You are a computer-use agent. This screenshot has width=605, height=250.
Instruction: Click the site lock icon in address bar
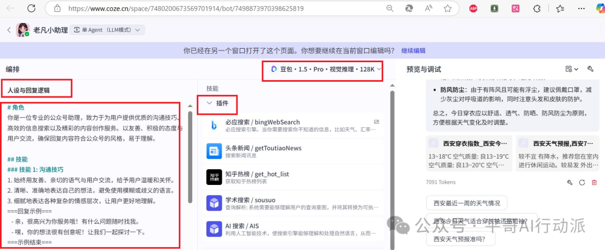(x=58, y=8)
